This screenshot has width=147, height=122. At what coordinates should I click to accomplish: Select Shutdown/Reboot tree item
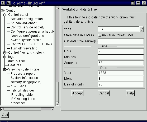pyautogui.click(x=23, y=23)
